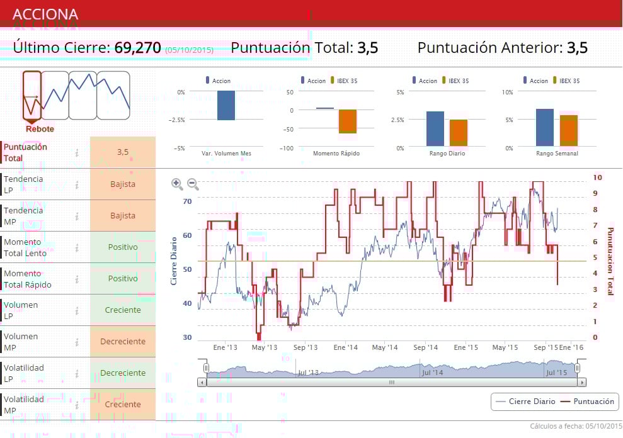
Task: Click the Bajista cell for Tendencia MP
Action: (x=123, y=216)
